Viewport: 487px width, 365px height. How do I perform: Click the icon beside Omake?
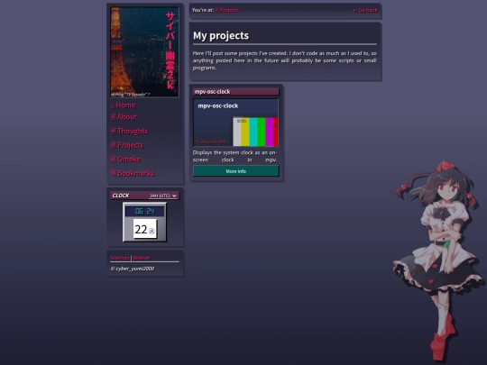113,159
